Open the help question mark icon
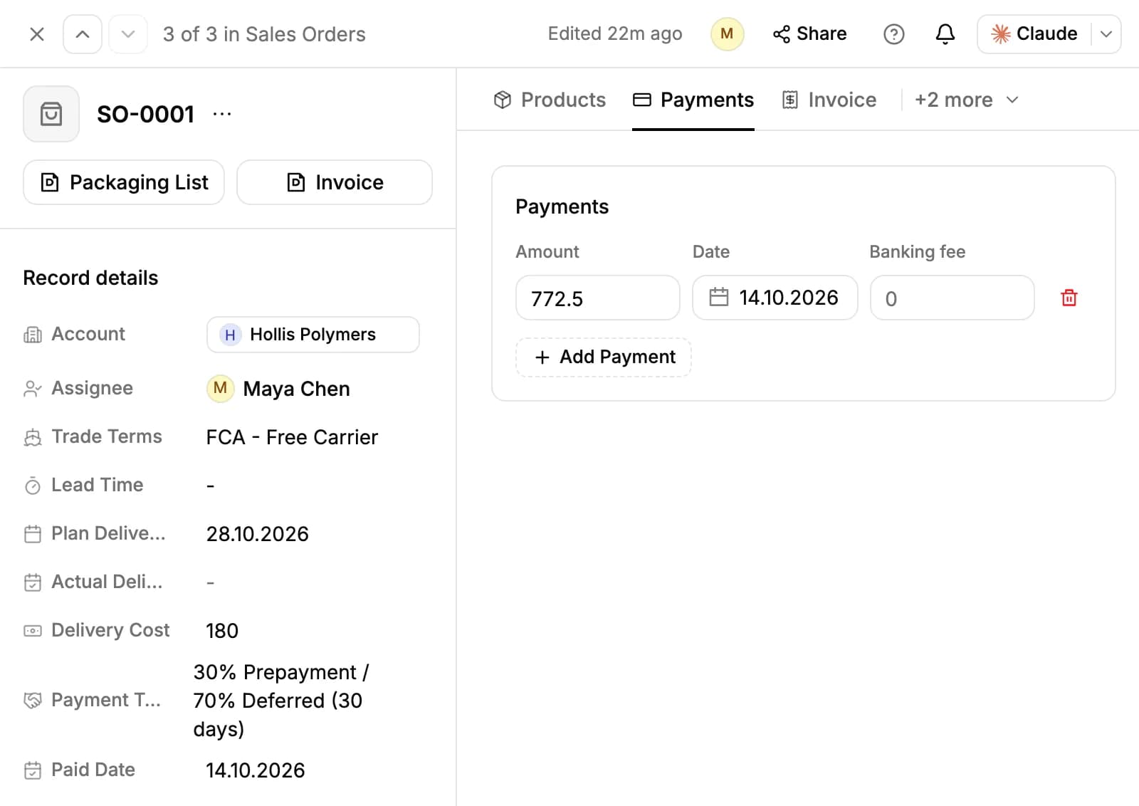The width and height of the screenshot is (1139, 806). 893,33
